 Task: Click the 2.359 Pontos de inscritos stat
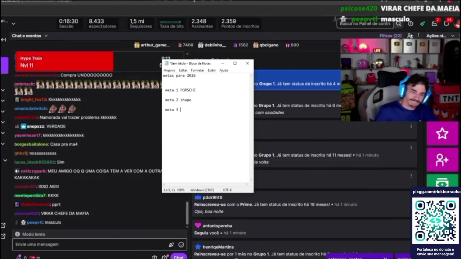coord(240,23)
